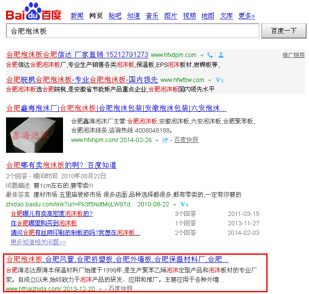Screen dimensions: 309x294
Task: Expand the dropdown arrow after www.hfwfbw.com
Action: click(x=209, y=80)
